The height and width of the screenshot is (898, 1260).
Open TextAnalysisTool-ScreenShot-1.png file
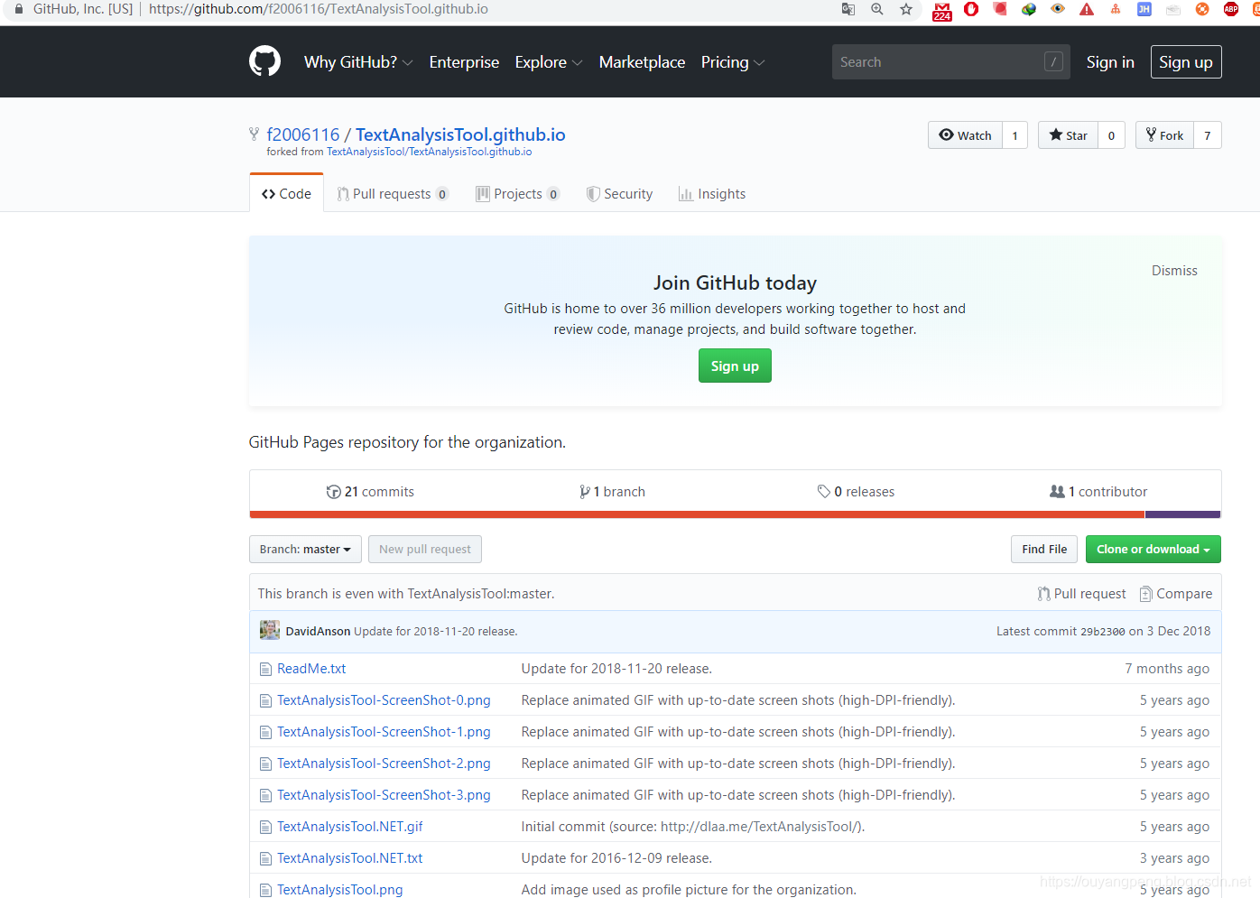384,732
